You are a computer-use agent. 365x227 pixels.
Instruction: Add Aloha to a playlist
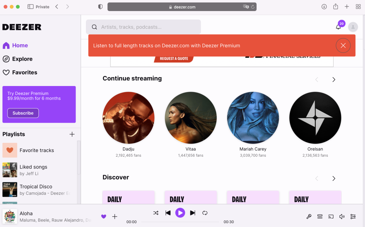[115, 217]
